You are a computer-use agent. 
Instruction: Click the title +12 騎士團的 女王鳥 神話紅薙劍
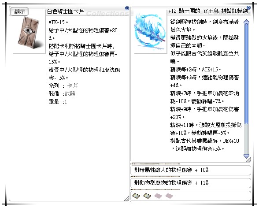click(x=208, y=11)
